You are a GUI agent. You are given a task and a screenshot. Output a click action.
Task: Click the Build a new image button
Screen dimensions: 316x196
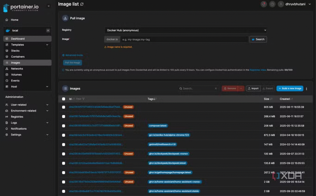click(x=290, y=88)
